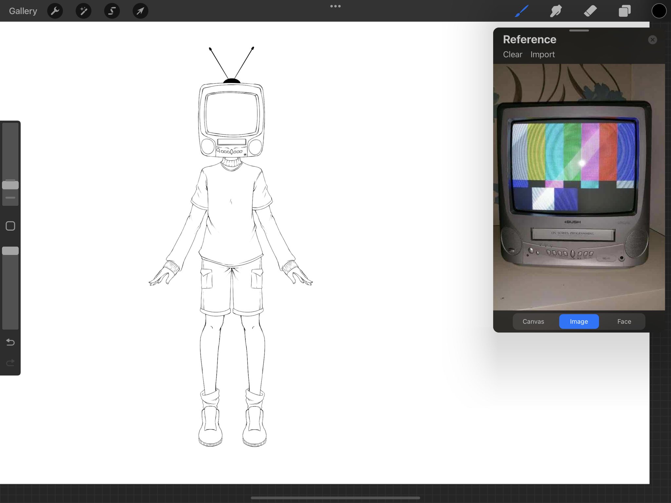Select the Brush tool
671x503 pixels.
pyautogui.click(x=522, y=11)
